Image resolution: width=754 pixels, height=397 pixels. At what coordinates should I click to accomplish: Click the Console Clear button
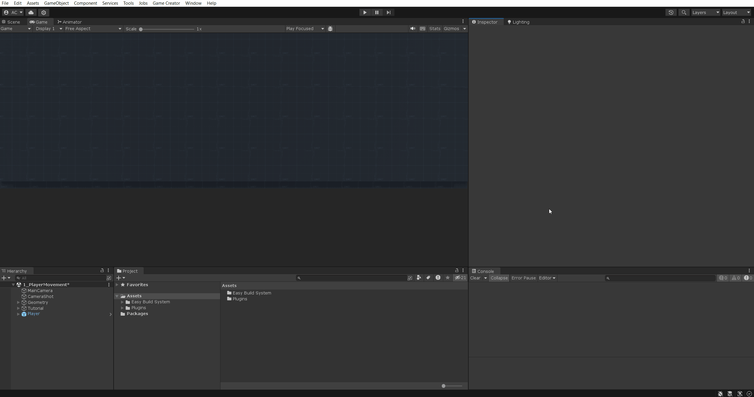click(x=475, y=278)
